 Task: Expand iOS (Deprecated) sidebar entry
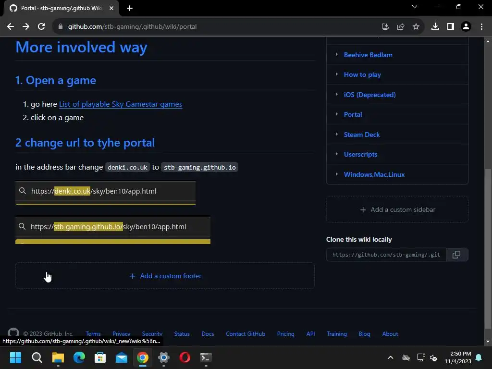pyautogui.click(x=337, y=94)
